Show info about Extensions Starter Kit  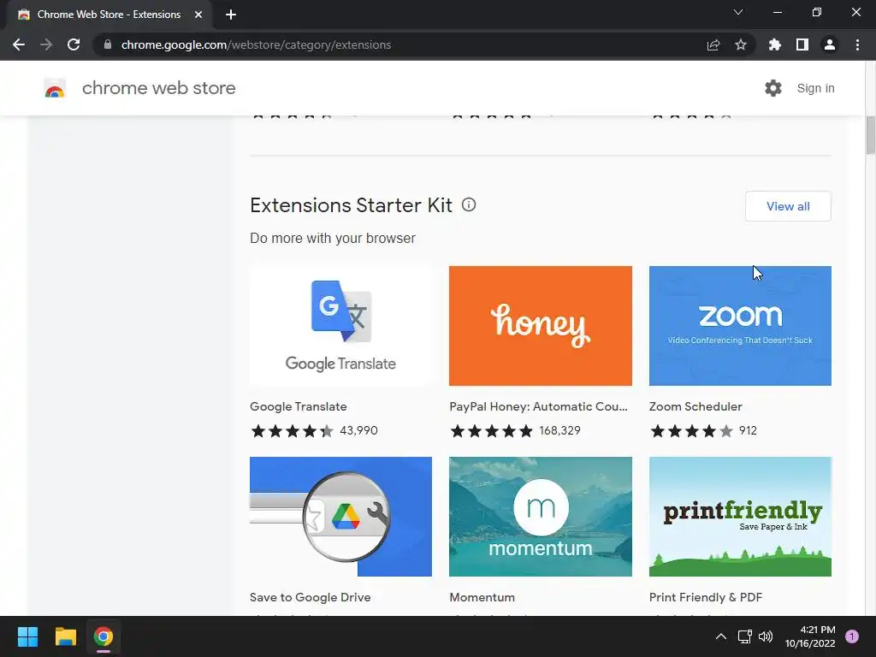click(469, 205)
